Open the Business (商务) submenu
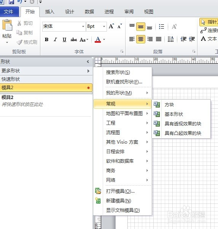This screenshot has width=218, height=229. pyautogui.click(x=123, y=170)
